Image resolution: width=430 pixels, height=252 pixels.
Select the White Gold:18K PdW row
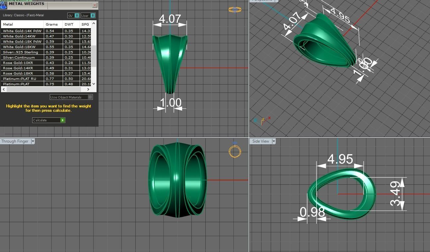(46, 41)
